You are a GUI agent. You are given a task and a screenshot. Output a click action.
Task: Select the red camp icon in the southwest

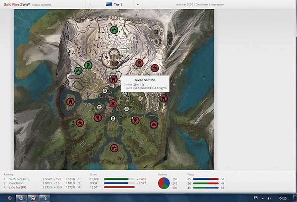[x=80, y=123]
